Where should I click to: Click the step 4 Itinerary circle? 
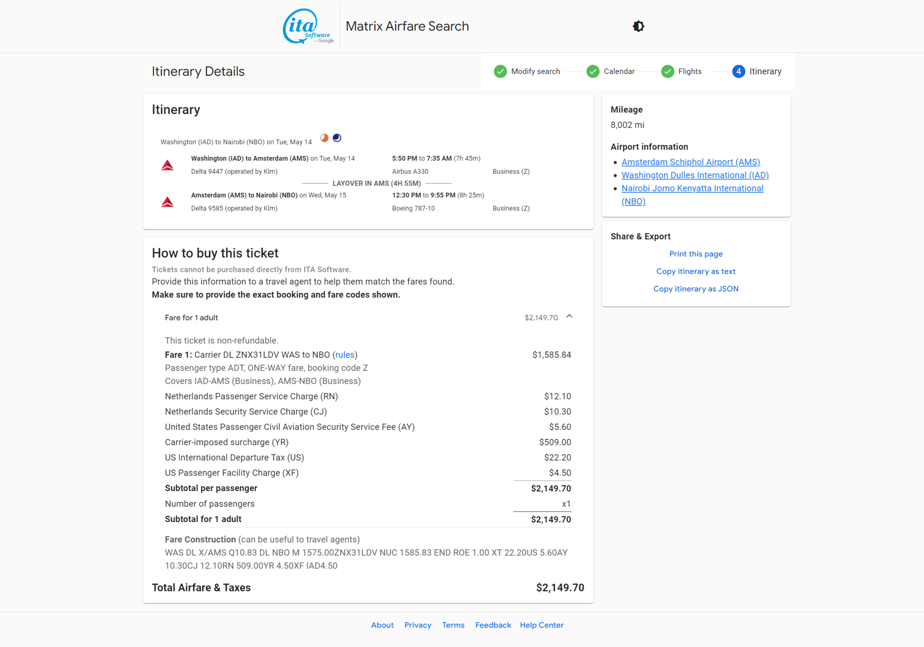[x=738, y=71]
